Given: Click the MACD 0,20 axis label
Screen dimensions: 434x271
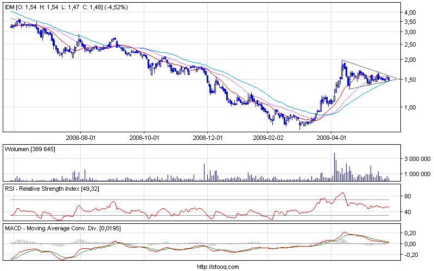Looking at the screenshot, I should [410, 233].
